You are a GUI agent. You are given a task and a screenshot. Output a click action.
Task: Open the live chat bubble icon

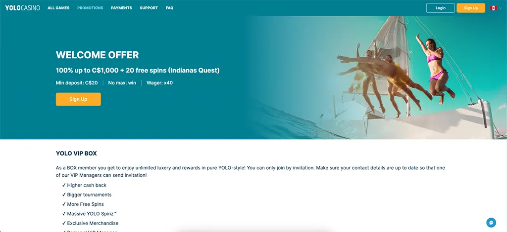(491, 222)
